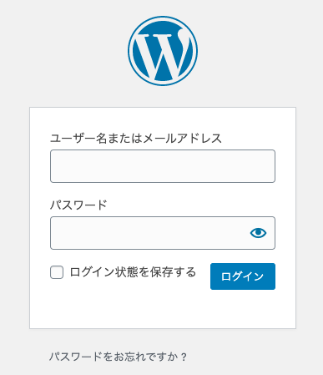This screenshot has width=323, height=375.
Task: Open the パスワードをお忘れですか？ link
Action: (119, 357)
